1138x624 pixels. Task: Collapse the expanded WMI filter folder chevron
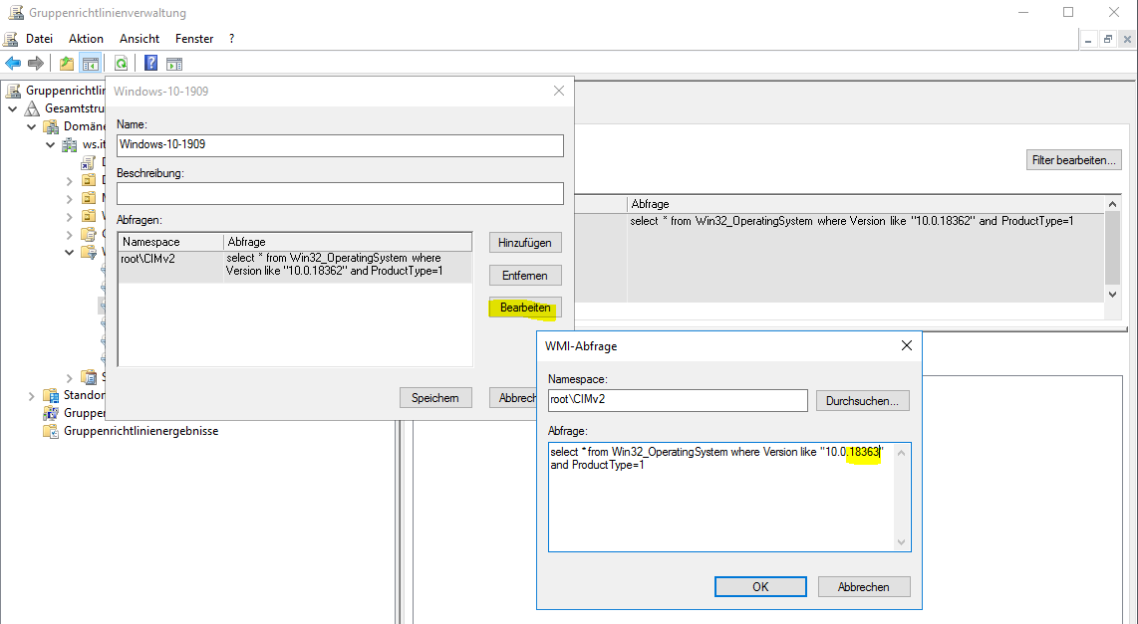tap(69, 252)
